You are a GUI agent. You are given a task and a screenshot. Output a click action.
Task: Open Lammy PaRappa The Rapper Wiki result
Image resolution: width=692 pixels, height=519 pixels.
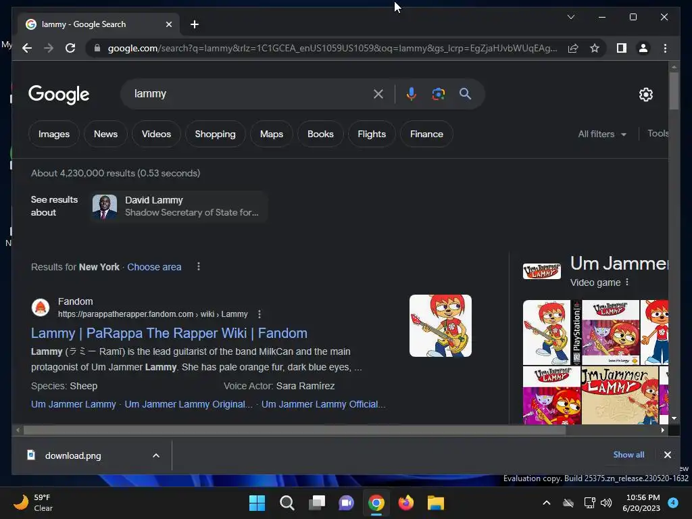[x=169, y=332]
